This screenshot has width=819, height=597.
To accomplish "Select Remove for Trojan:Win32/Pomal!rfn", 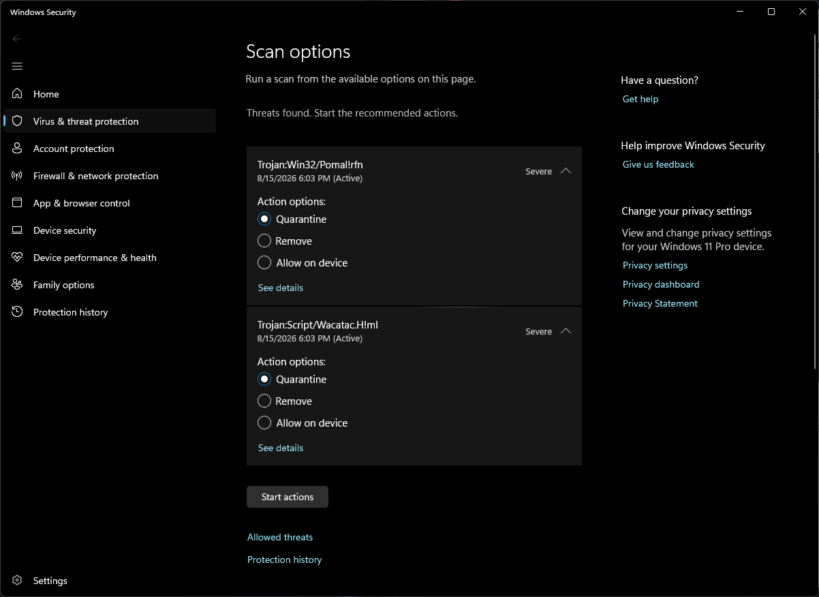I will pos(264,241).
